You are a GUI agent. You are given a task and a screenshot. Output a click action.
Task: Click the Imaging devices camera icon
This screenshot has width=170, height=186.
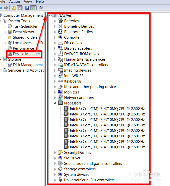(60, 70)
